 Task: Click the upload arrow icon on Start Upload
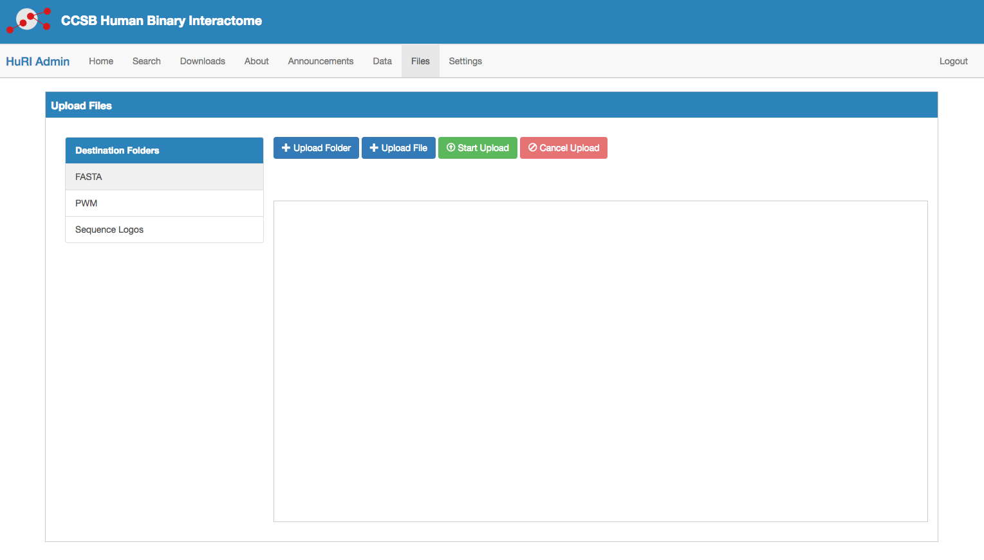tap(450, 148)
